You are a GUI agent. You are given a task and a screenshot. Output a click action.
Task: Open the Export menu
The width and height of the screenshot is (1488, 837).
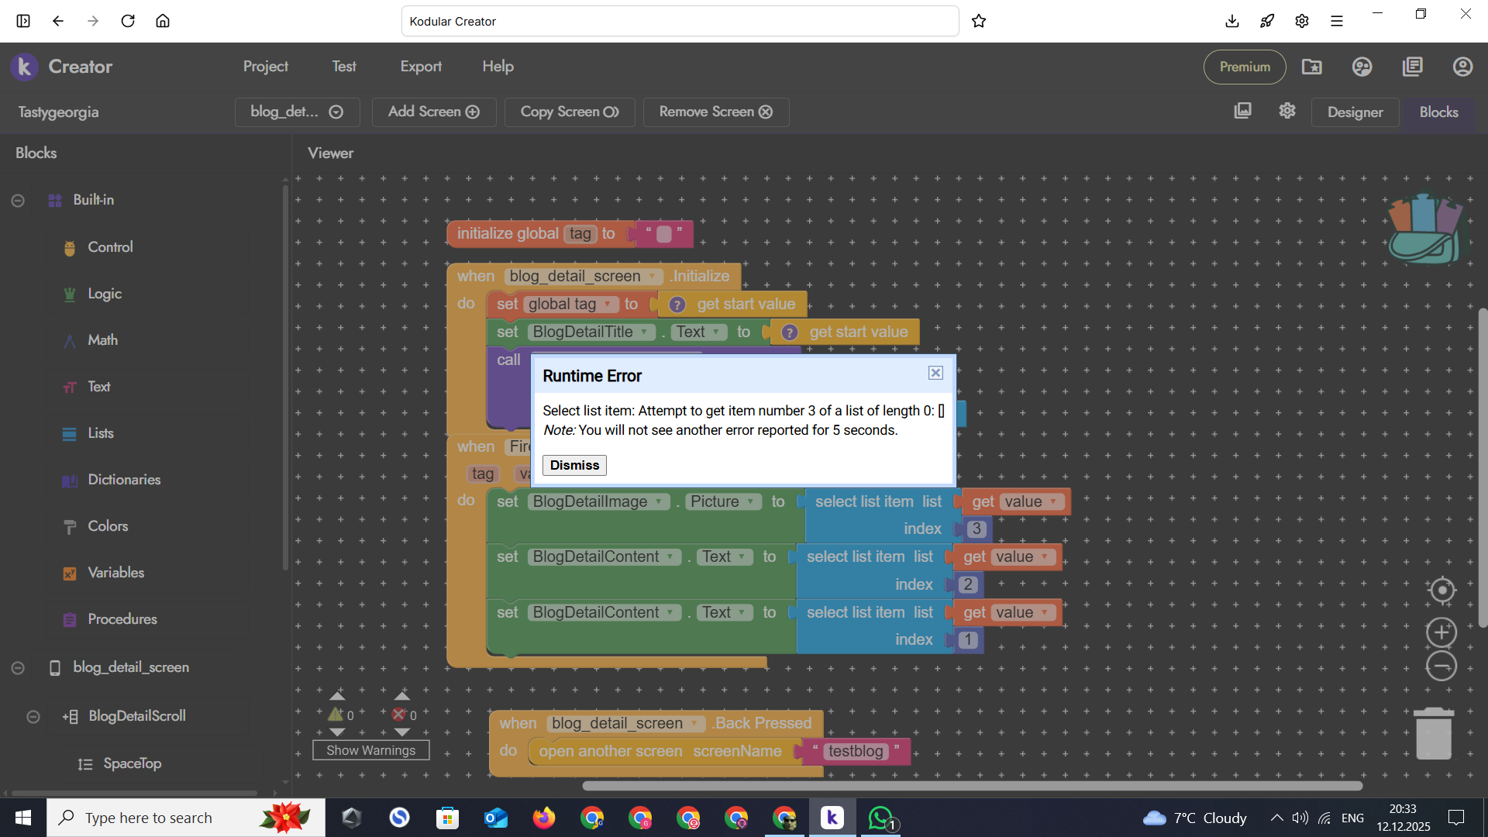click(421, 67)
